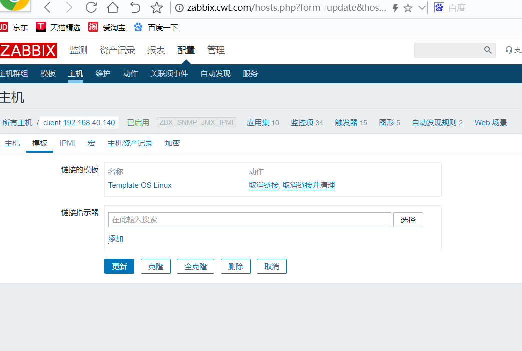This screenshot has width=522, height=351.
Task: Click the browser home icon
Action: [112, 8]
